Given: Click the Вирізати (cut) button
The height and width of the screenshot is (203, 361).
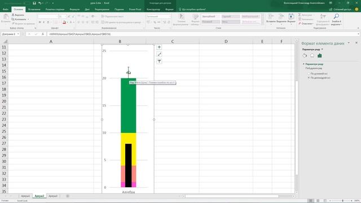Looking at the screenshot, I should tap(18, 15).
